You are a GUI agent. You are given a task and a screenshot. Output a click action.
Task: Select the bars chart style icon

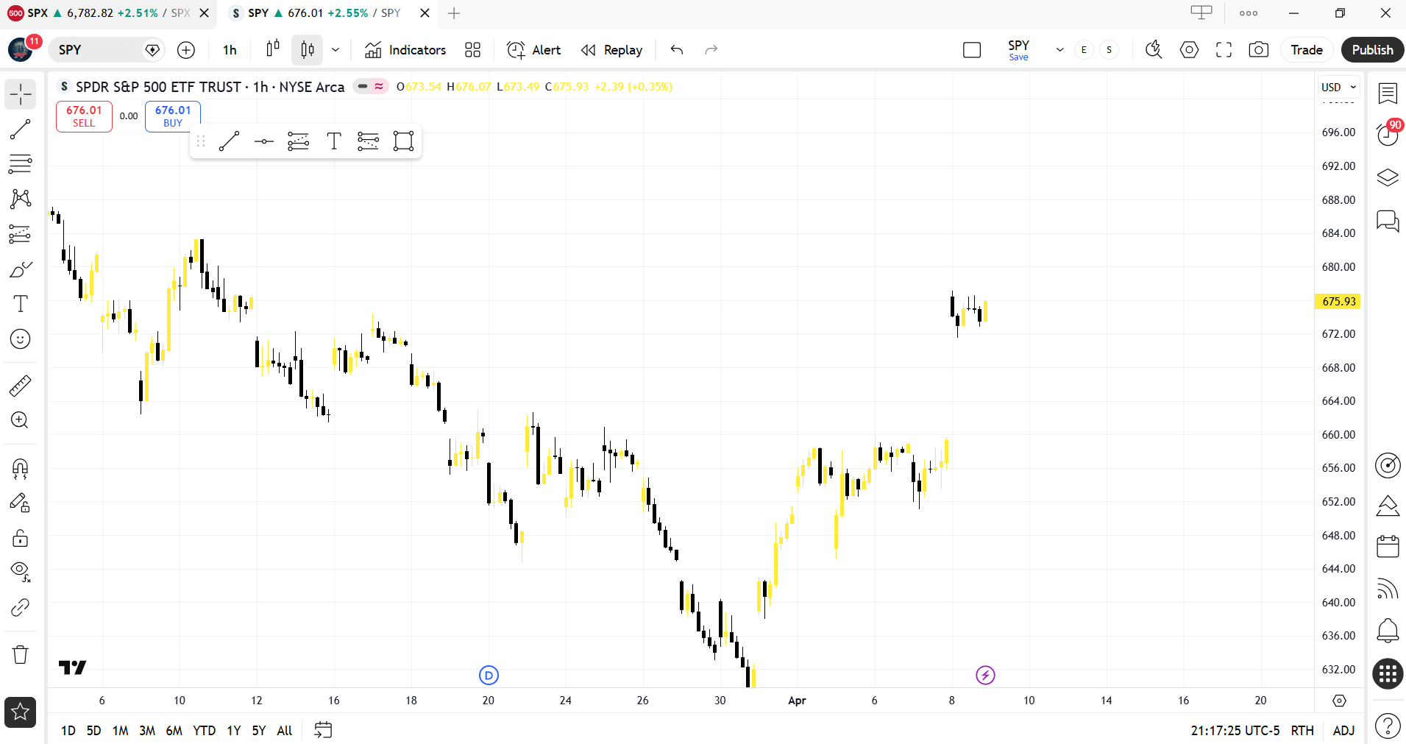coord(273,50)
